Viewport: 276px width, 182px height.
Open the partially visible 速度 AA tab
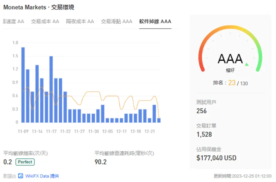tap(13, 21)
